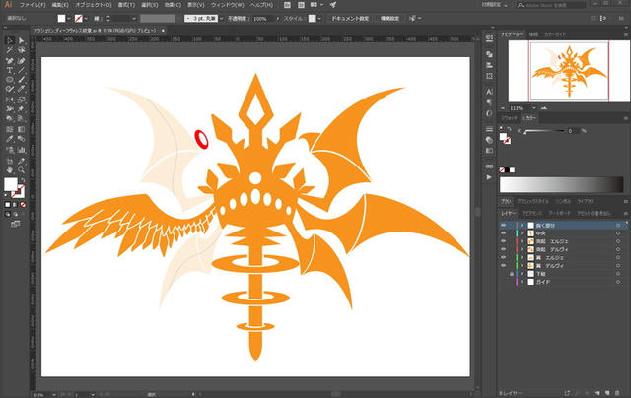The width and height of the screenshot is (631, 398).
Task: Select the Pen tool
Action: [x=10, y=61]
